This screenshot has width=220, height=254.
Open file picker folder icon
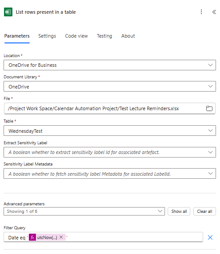pyautogui.click(x=209, y=108)
